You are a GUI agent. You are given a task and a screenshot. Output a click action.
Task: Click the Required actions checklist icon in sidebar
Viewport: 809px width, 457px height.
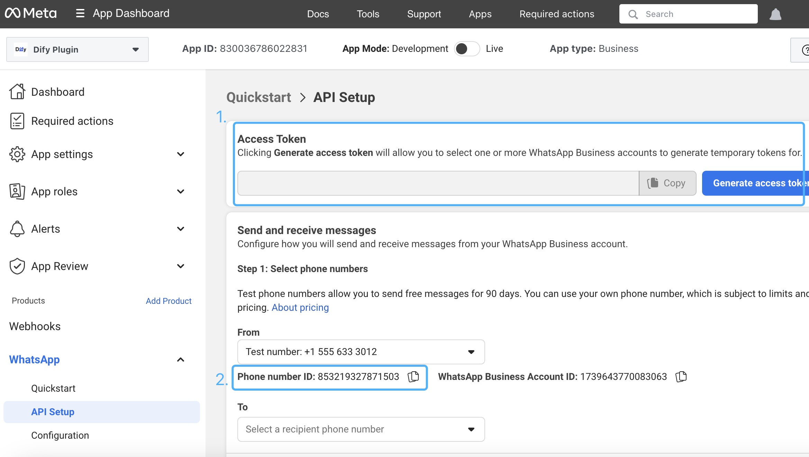point(17,121)
